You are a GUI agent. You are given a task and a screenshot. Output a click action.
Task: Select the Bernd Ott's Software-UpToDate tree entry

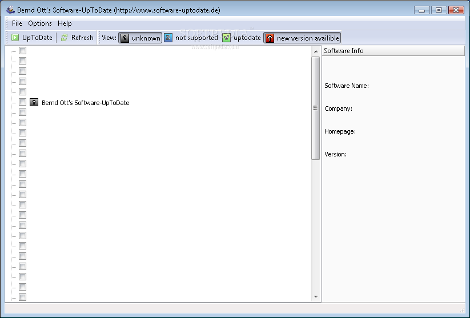tap(86, 103)
